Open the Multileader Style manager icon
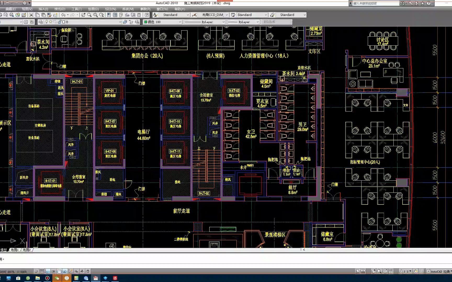 272,15
